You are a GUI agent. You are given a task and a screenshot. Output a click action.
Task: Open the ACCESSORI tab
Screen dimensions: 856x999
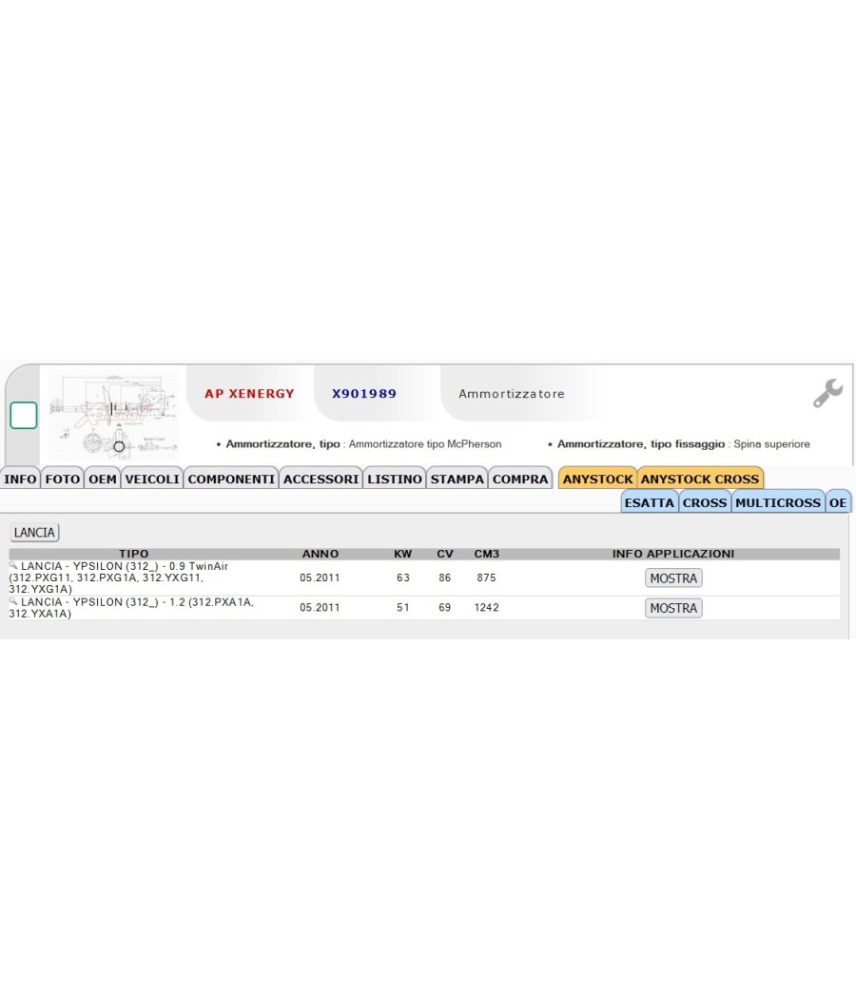click(321, 479)
